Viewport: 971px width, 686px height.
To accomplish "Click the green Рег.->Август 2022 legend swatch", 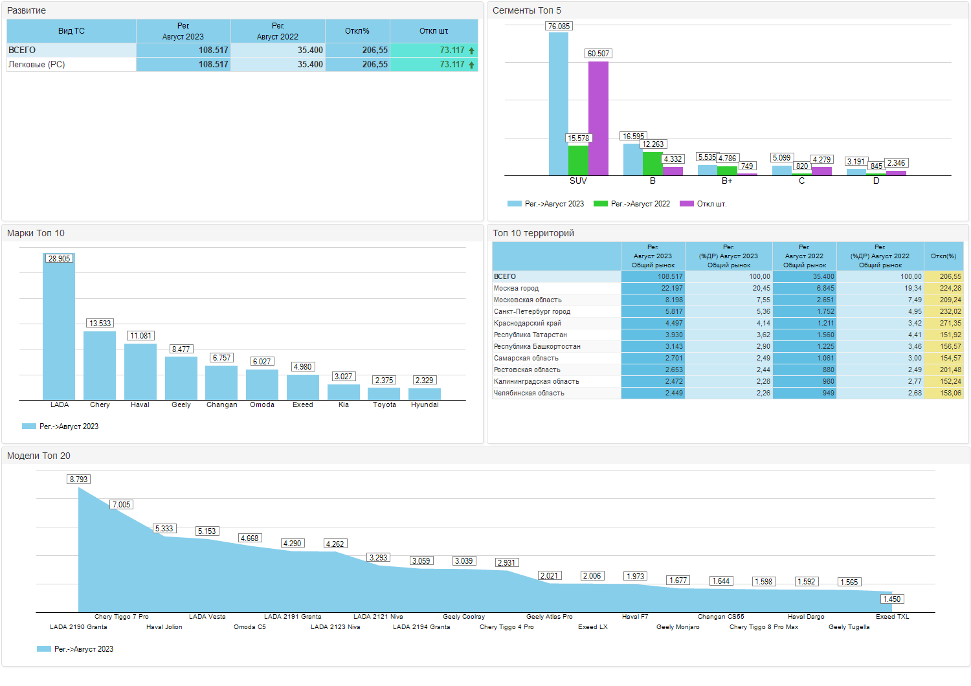I will pos(600,204).
